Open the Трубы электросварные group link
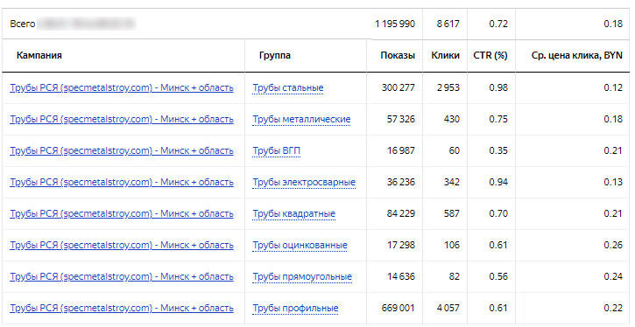The width and height of the screenshot is (635, 327). tap(304, 182)
